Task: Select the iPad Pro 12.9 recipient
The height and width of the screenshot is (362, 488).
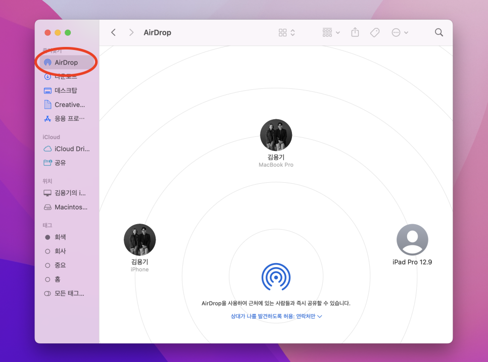Action: (412, 244)
